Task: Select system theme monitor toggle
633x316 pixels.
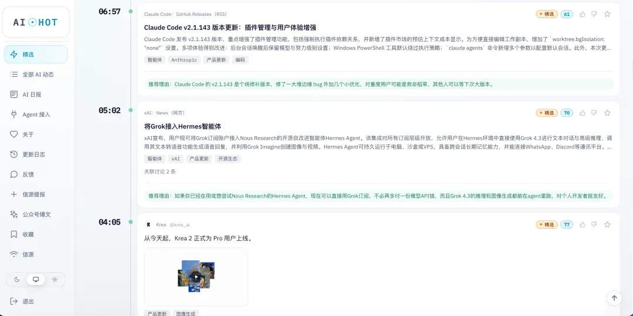Action: pyautogui.click(x=36, y=279)
